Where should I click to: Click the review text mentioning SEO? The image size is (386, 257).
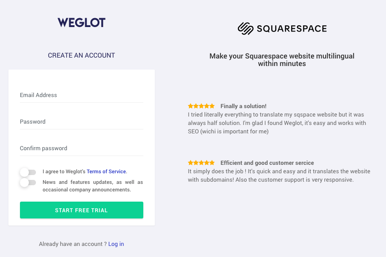[277, 123]
